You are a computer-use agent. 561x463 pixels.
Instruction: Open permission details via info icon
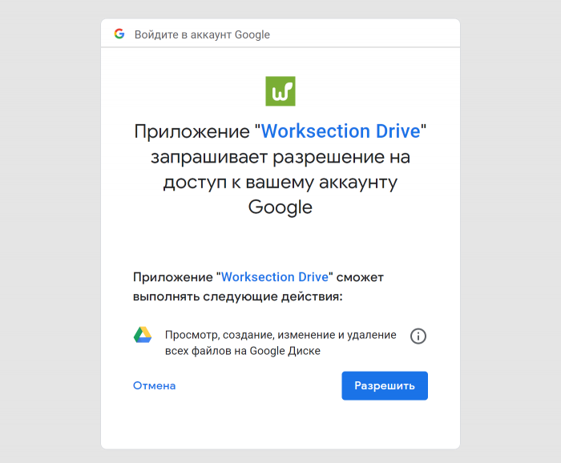pos(418,336)
